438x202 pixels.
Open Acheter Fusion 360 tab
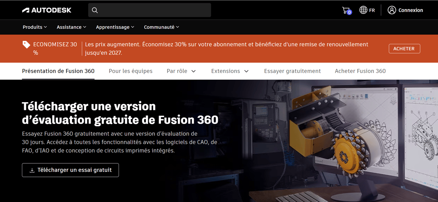(x=360, y=71)
